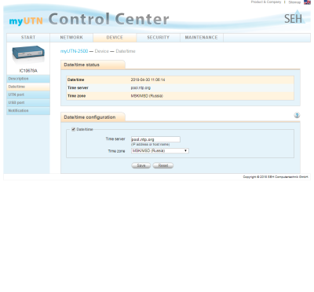The height and width of the screenshot is (292, 314).
Task: Click the help question mark icon
Action: [297, 115]
